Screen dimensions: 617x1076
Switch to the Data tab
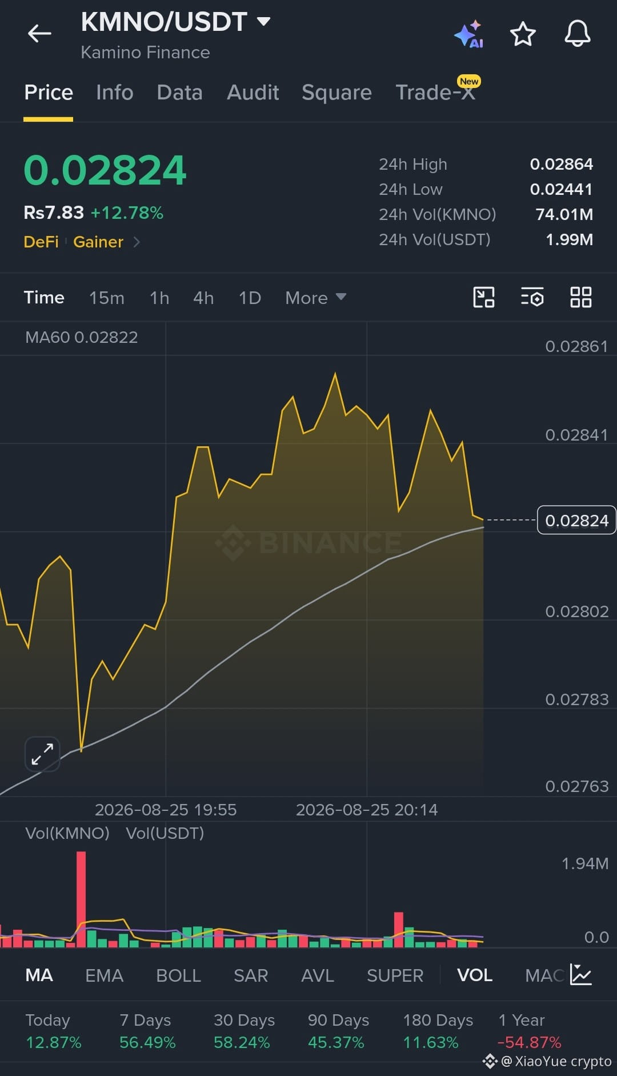180,93
